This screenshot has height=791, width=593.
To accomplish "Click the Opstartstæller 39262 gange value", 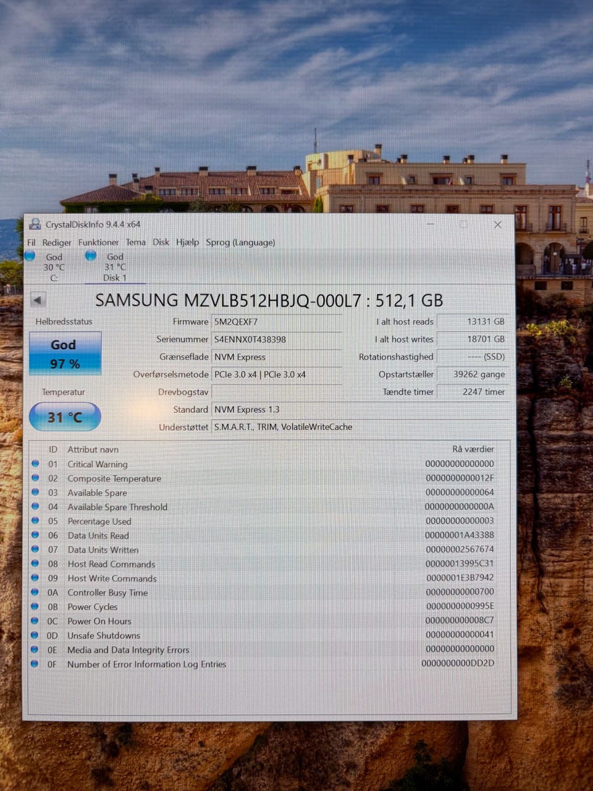I will pyautogui.click(x=473, y=374).
